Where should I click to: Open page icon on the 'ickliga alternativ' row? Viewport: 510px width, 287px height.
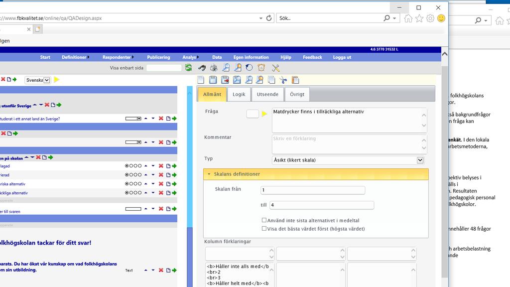click(x=168, y=193)
